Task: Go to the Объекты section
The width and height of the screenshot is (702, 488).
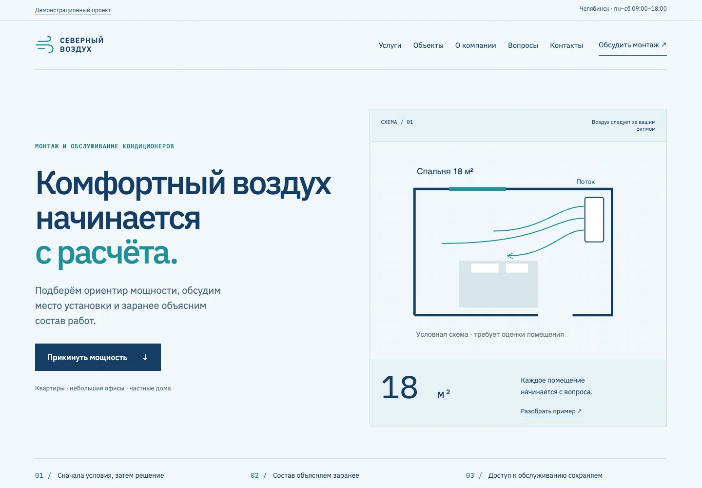Action: pos(429,45)
